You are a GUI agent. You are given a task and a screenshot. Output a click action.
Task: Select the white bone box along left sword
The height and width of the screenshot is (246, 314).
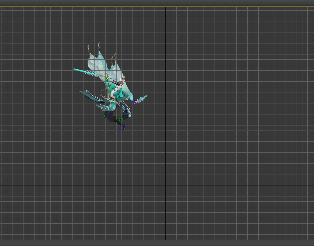tap(90, 73)
